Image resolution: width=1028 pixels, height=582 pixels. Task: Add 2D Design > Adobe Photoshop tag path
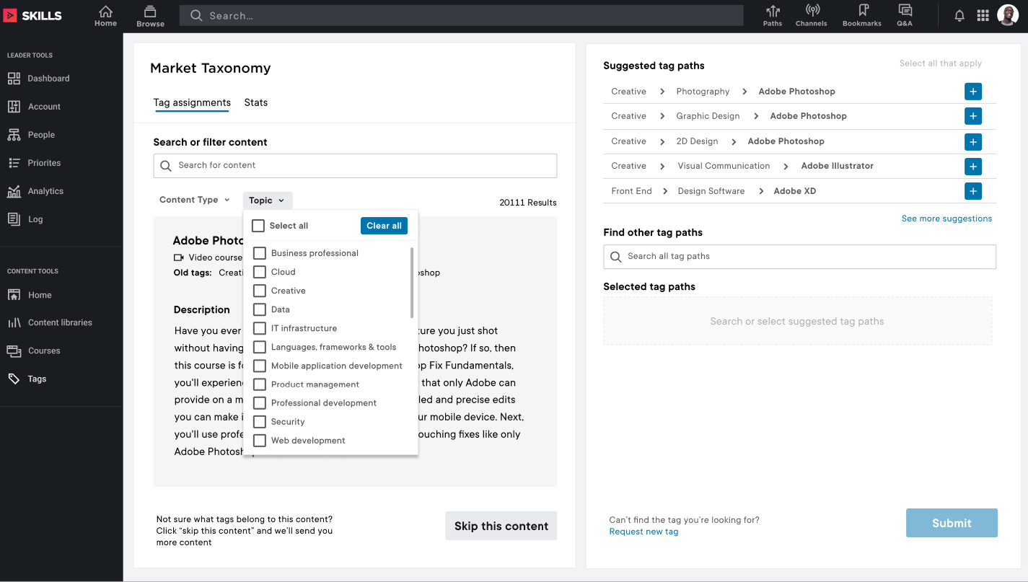point(972,141)
